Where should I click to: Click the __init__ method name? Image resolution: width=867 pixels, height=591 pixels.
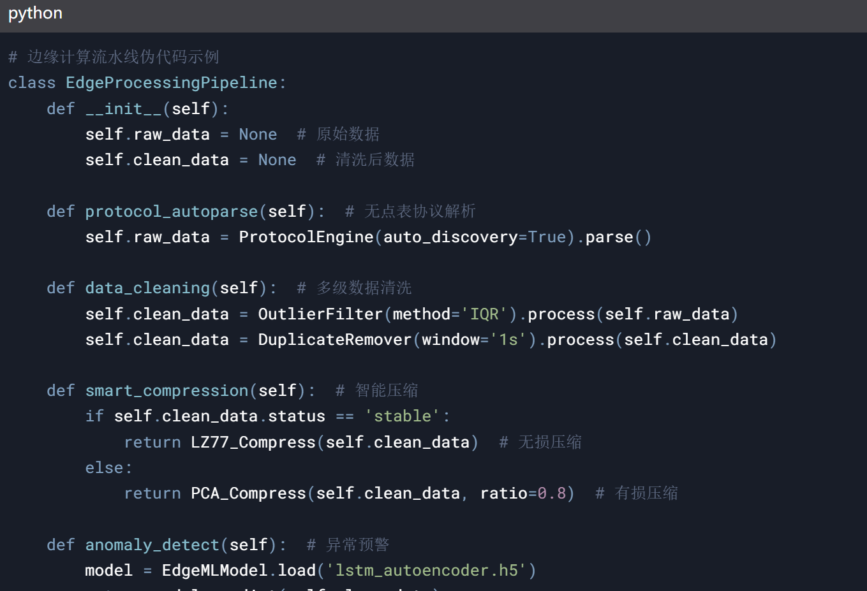pyautogui.click(x=124, y=109)
